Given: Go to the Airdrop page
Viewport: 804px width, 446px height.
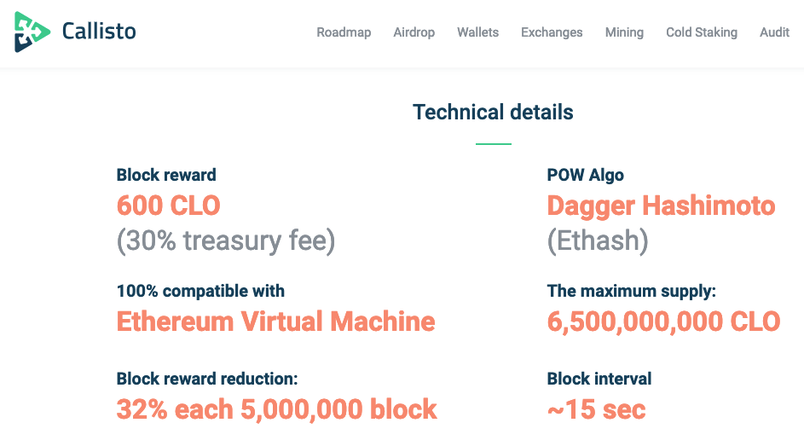Looking at the screenshot, I should pos(414,32).
